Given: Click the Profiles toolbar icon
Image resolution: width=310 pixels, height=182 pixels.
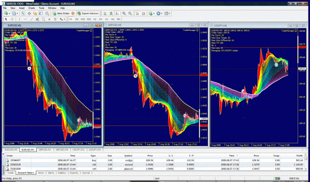Looking at the screenshot, I should coord(14,13).
